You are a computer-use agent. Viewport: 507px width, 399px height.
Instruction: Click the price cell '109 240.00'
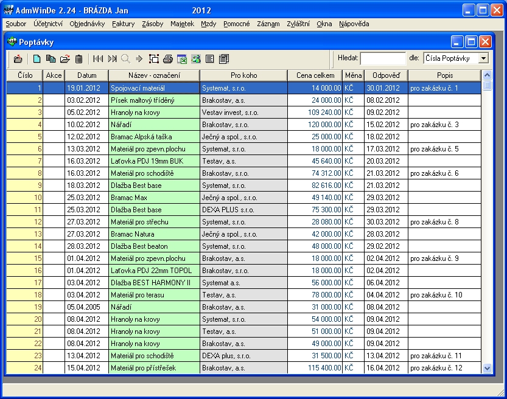click(x=315, y=113)
